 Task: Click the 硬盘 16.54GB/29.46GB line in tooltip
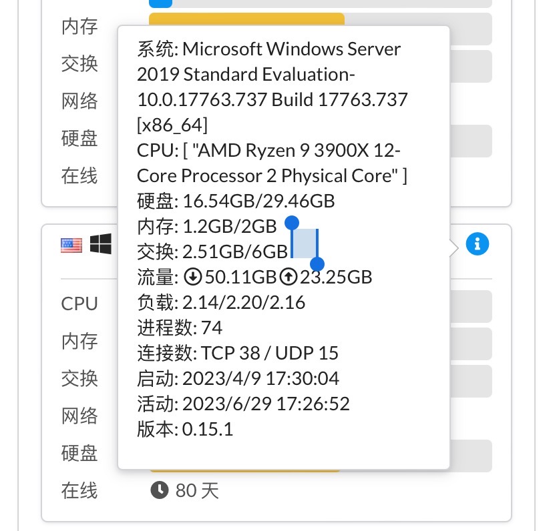[x=236, y=201]
